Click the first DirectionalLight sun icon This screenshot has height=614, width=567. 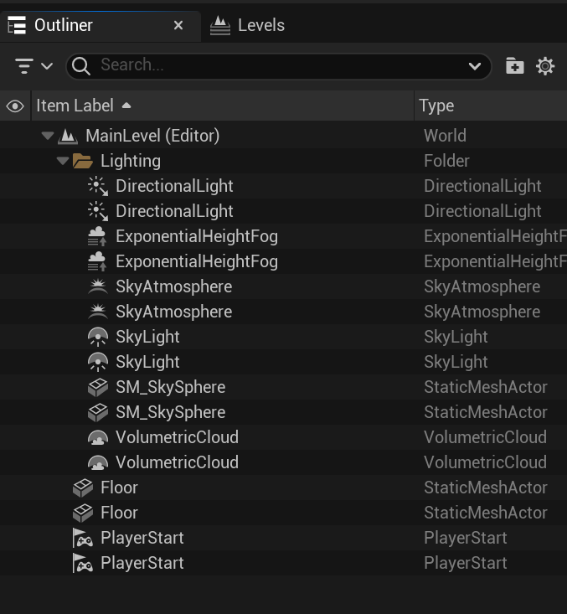97,187
